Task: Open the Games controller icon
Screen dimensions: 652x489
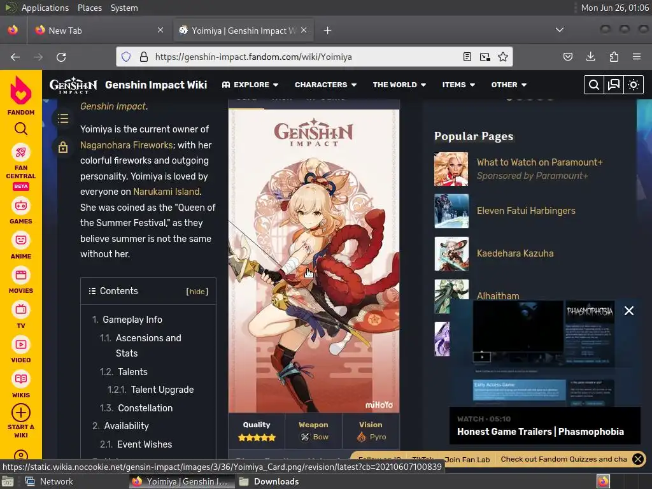Action: point(21,206)
